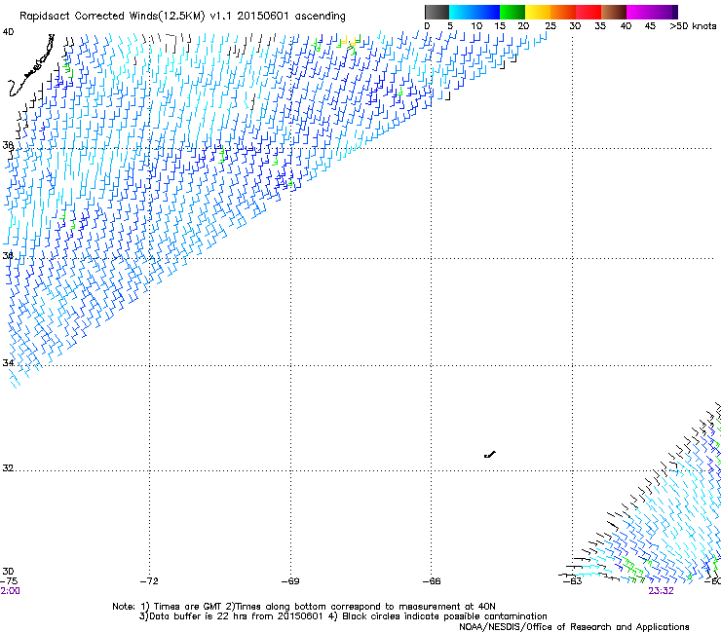Select the yellow 20–25 knots legend segment
This screenshot has width=721, height=633.
[538, 12]
